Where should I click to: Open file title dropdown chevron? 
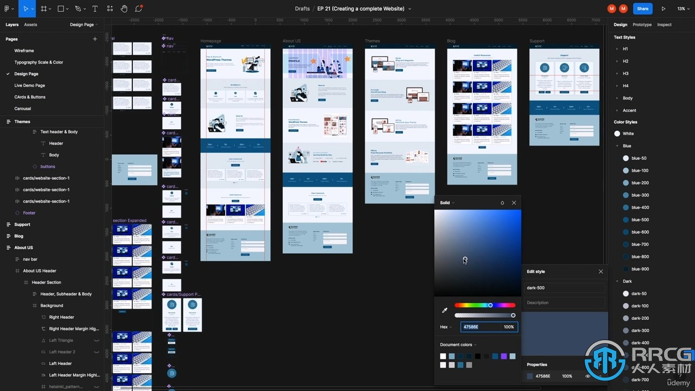(409, 9)
